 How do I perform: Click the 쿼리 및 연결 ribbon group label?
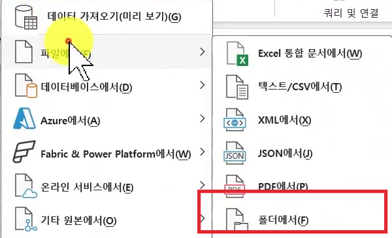351,12
